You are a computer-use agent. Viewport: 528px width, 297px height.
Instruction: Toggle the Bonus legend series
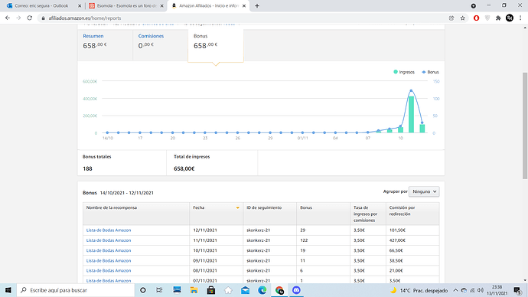click(430, 72)
